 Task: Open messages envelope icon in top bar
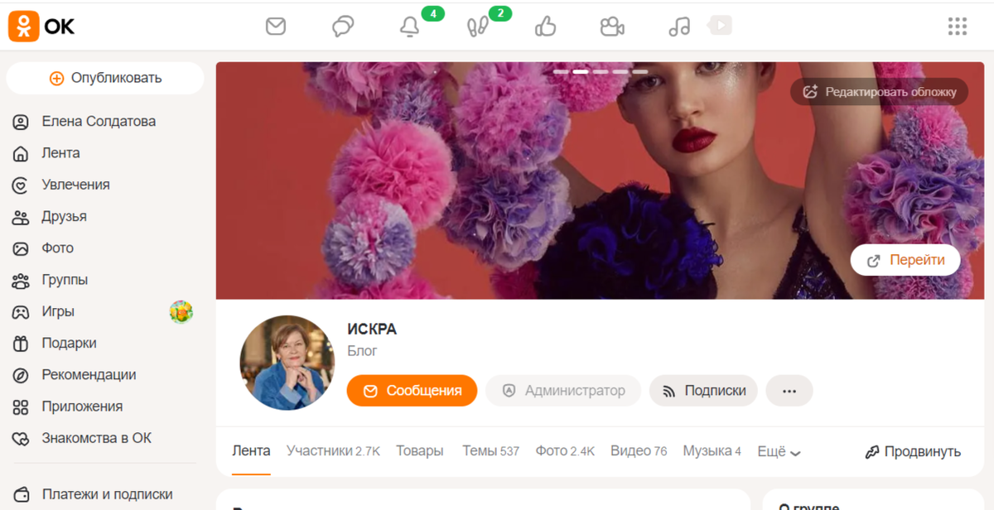pyautogui.click(x=276, y=26)
